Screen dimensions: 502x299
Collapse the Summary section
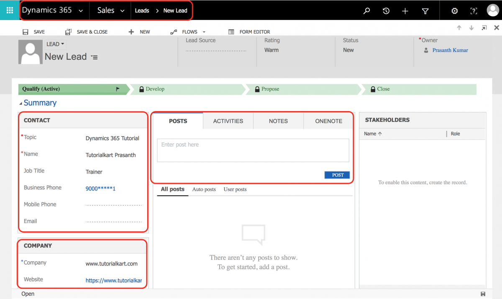click(21, 104)
